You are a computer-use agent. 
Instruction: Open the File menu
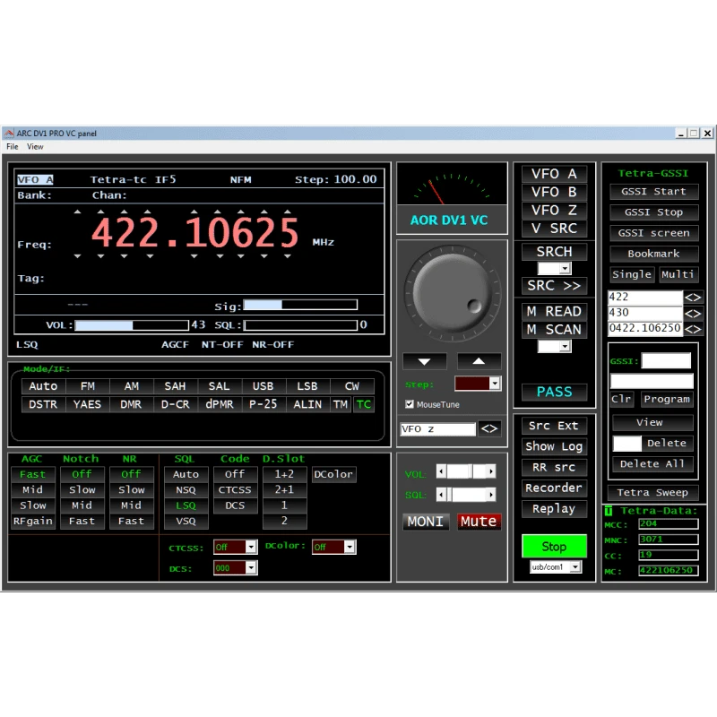coord(13,147)
